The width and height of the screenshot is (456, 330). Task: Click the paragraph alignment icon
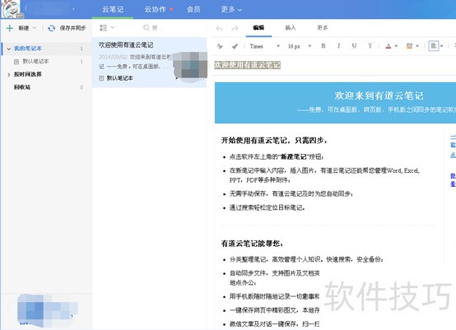[433, 46]
